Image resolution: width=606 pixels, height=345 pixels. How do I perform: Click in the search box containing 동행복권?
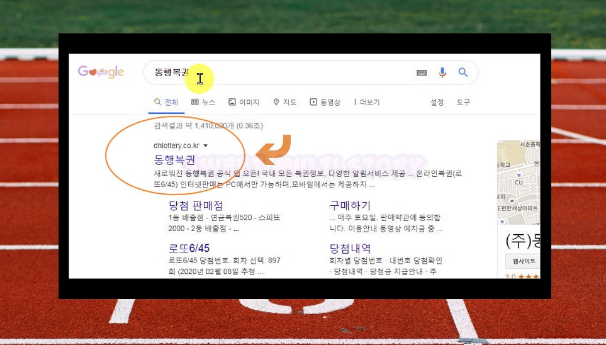[311, 72]
